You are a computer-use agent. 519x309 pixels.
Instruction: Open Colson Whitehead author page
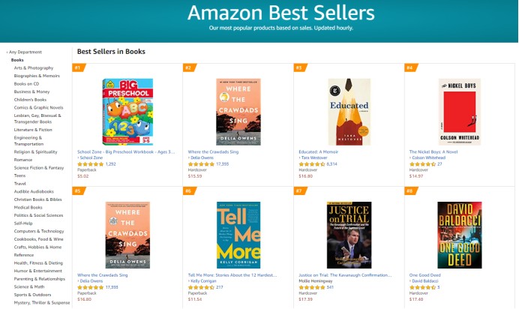tap(429, 157)
